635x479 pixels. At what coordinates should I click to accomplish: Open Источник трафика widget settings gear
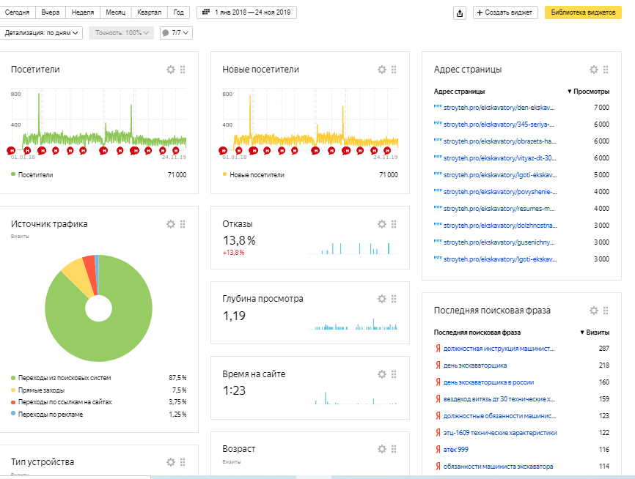(x=171, y=224)
